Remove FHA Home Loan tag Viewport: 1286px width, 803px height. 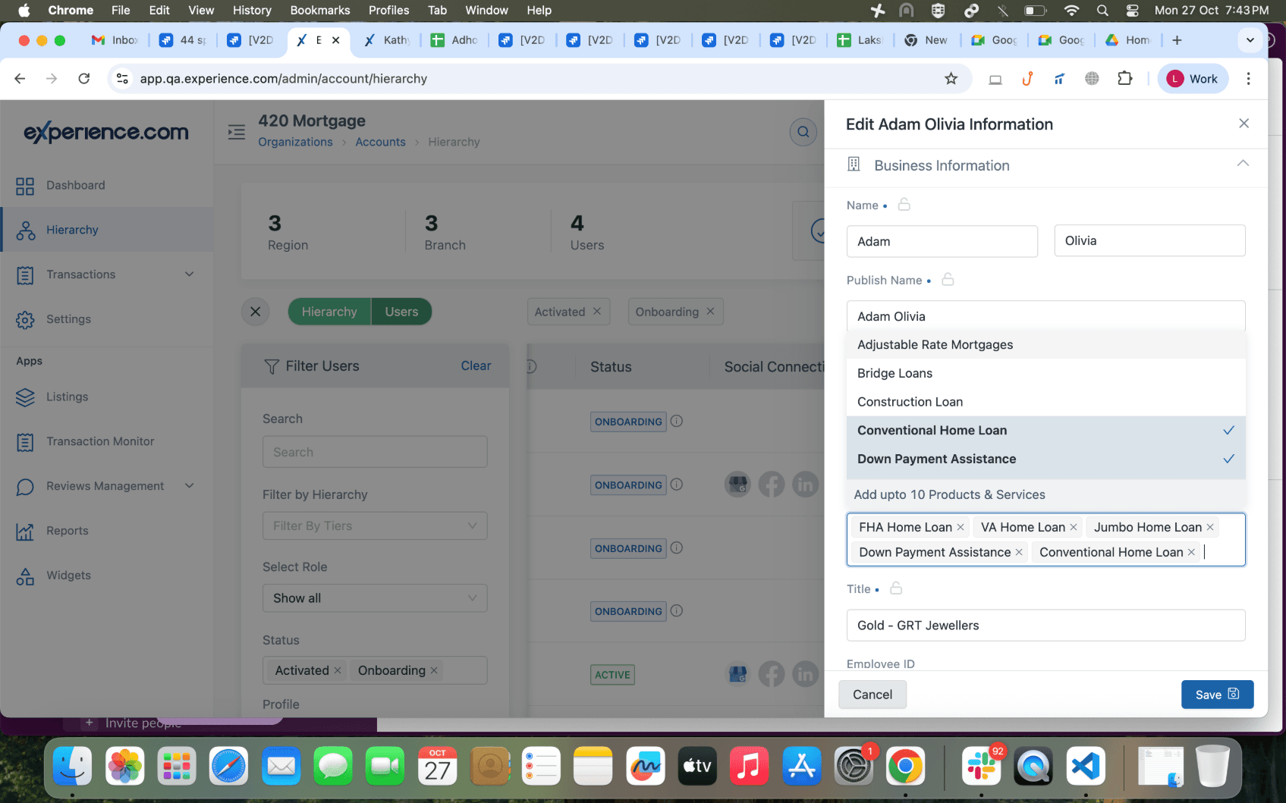tap(961, 527)
